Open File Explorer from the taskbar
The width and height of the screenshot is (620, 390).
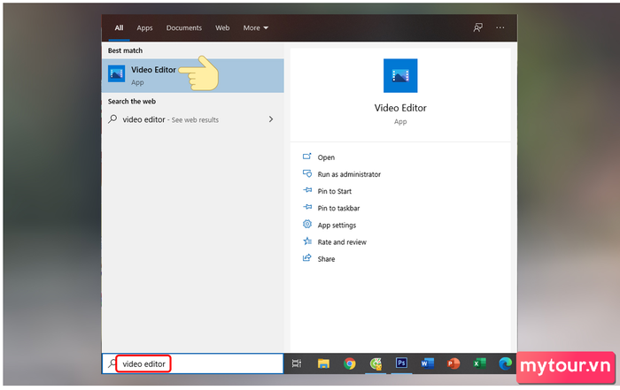tap(323, 363)
